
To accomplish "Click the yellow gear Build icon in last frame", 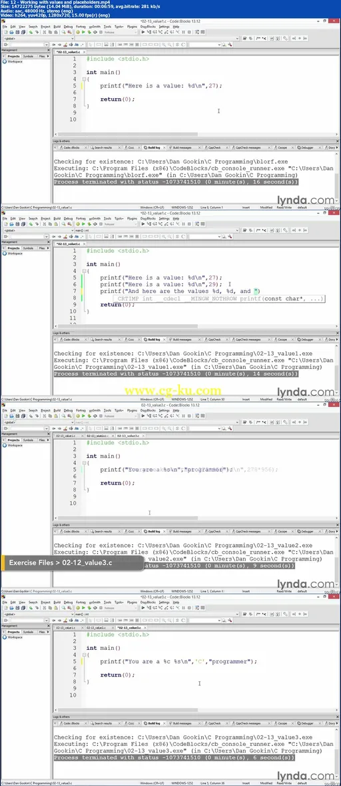I will click(79, 608).
